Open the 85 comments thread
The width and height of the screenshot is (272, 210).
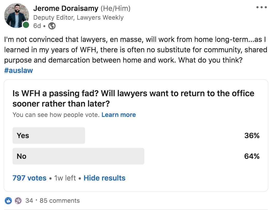tap(60, 201)
